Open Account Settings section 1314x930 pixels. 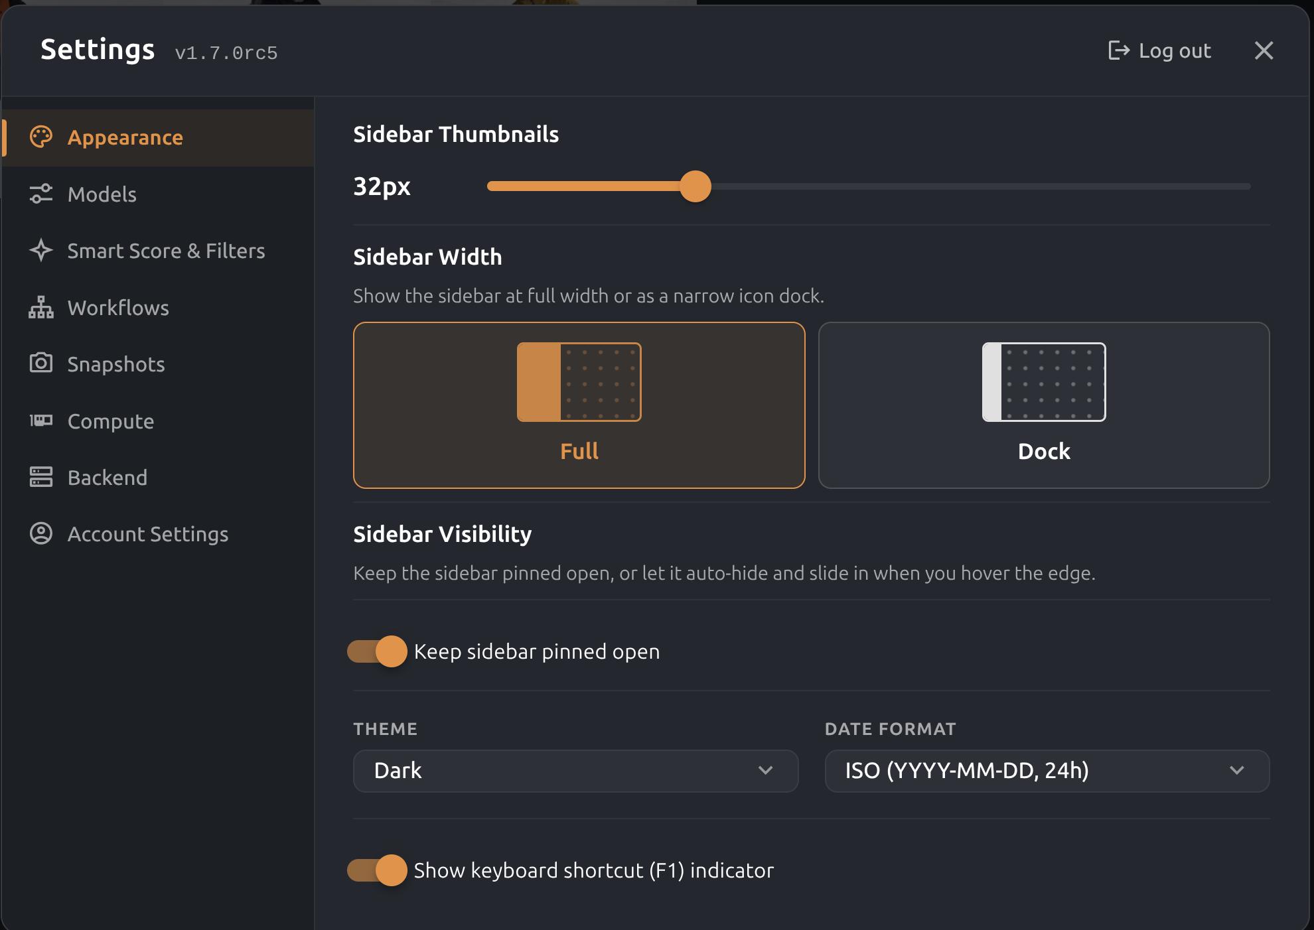[x=158, y=534]
